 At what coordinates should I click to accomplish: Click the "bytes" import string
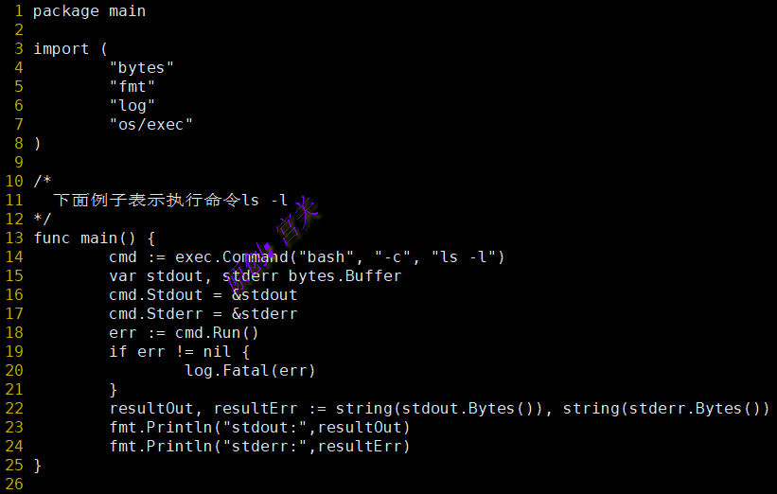point(141,68)
